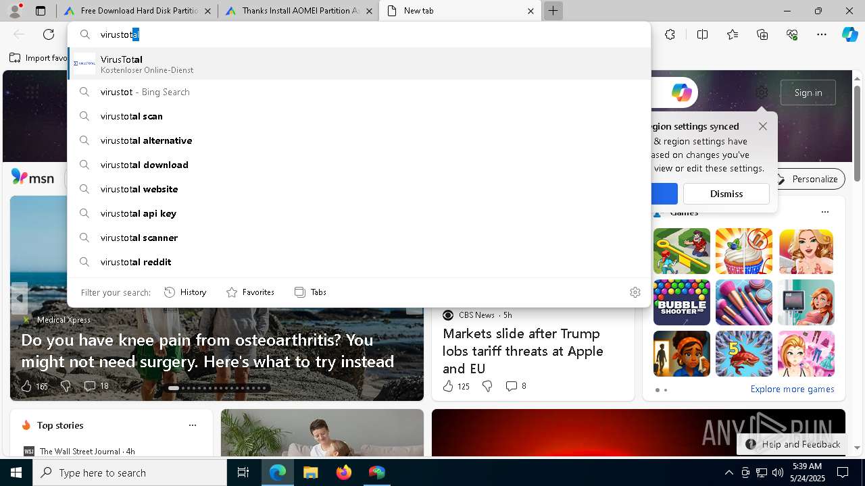Choose 'virustotal reddit' suggestion
865x486 pixels.
coord(359,262)
